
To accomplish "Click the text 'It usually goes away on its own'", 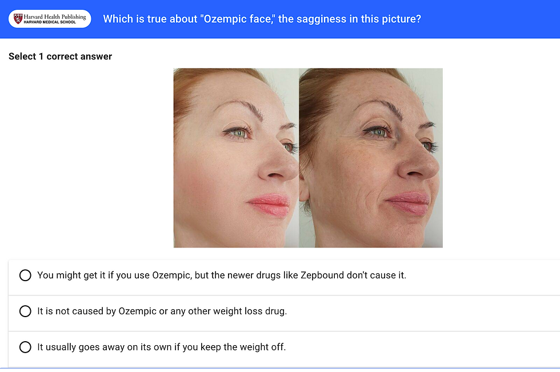I will [104, 347].
